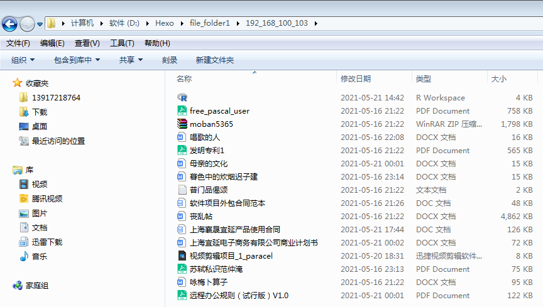Select the 普门品偈颂 text file icon
This screenshot has height=307, width=543.
[x=182, y=190]
